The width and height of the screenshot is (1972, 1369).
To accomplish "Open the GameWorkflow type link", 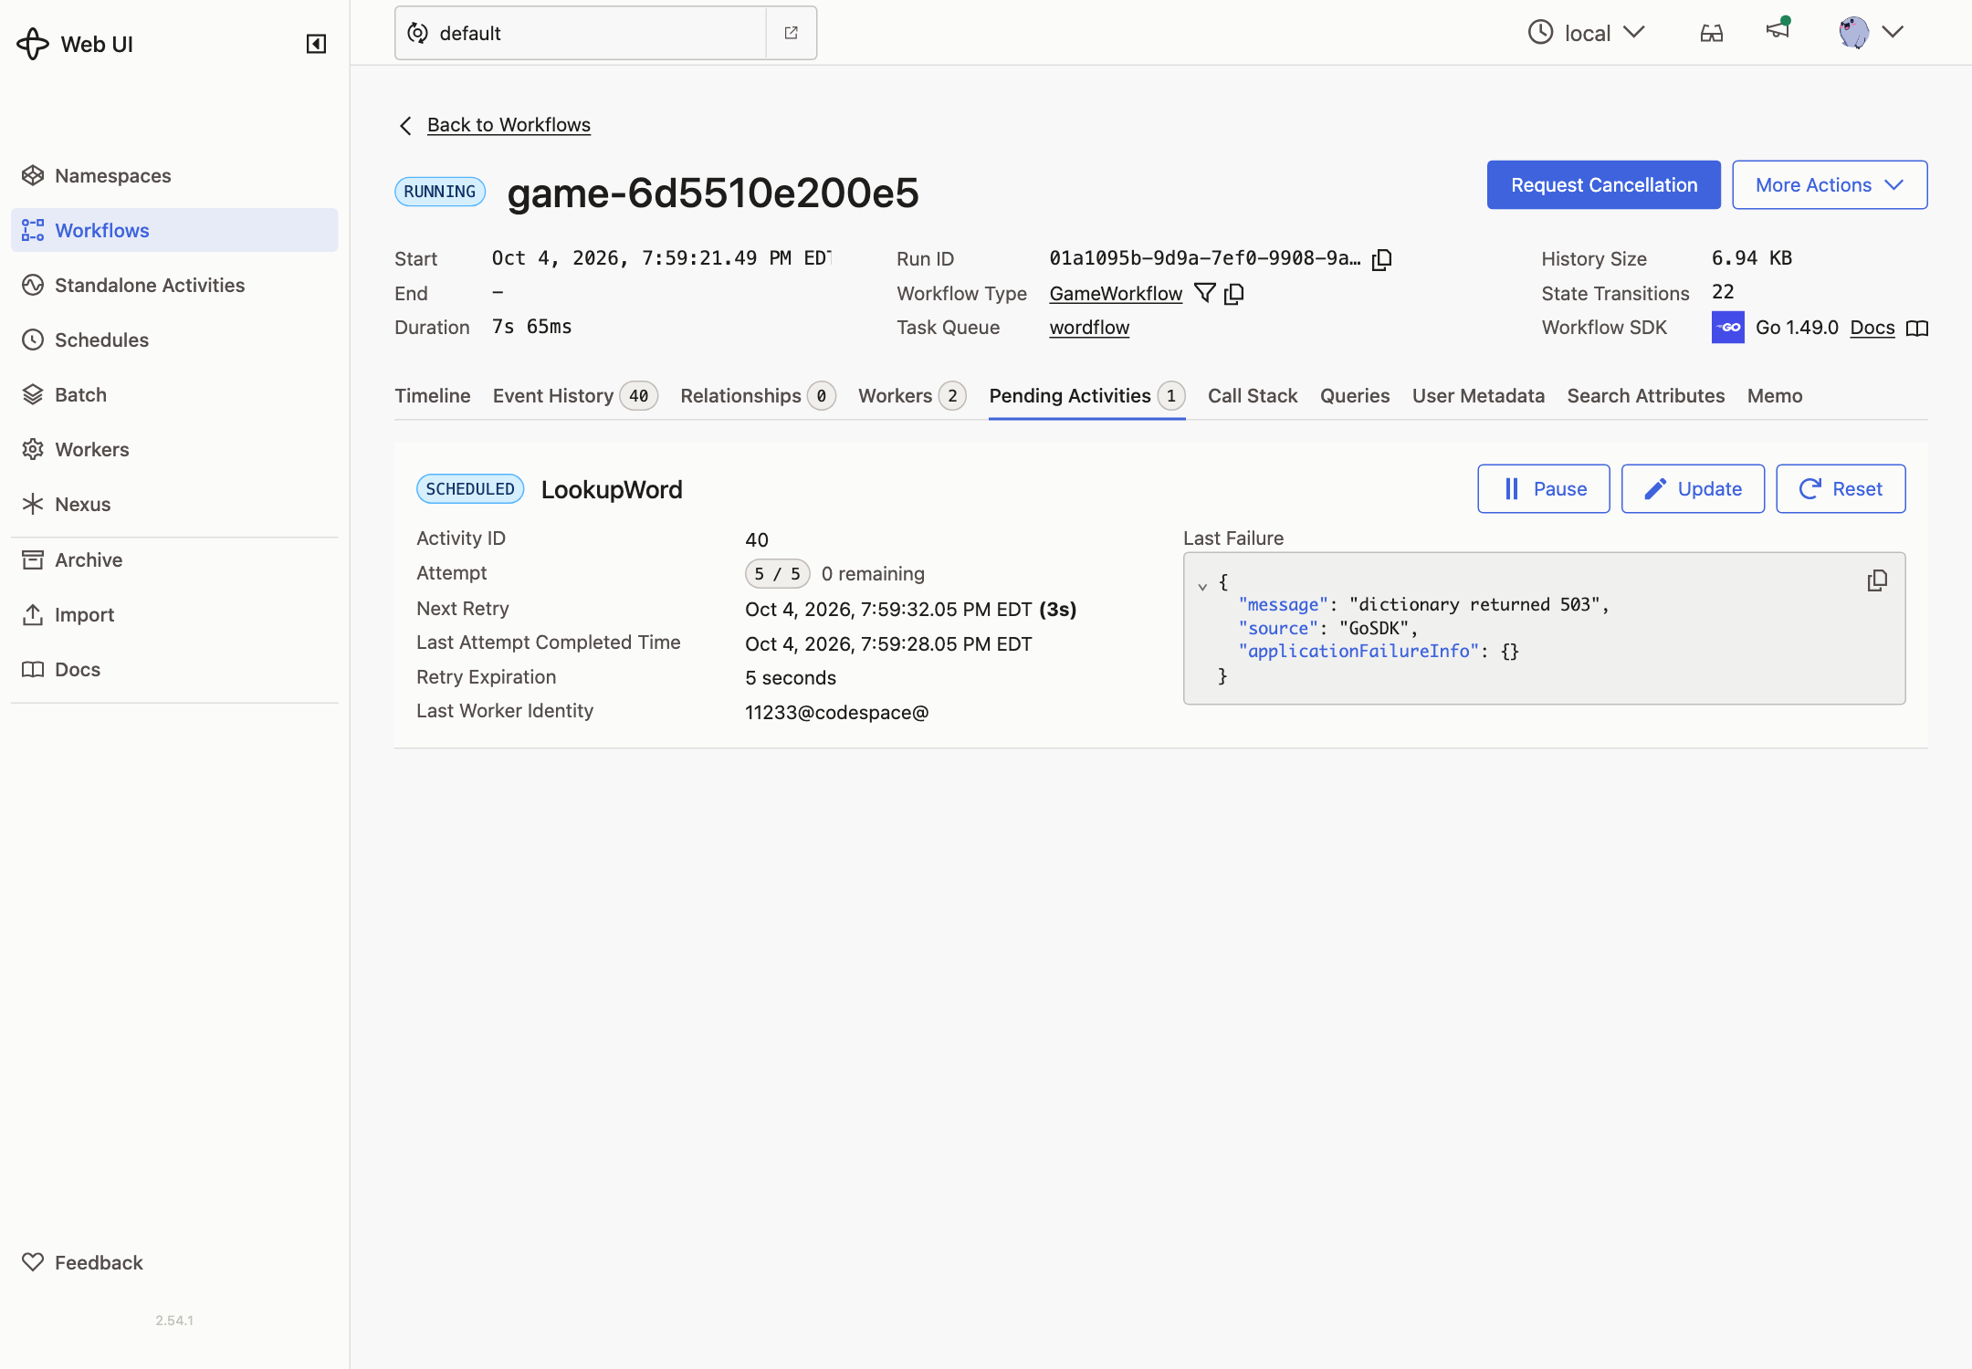I will pos(1116,293).
